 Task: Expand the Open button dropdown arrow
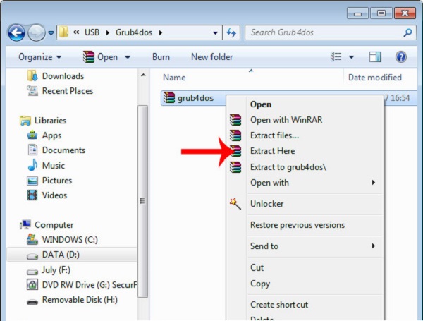click(x=128, y=57)
